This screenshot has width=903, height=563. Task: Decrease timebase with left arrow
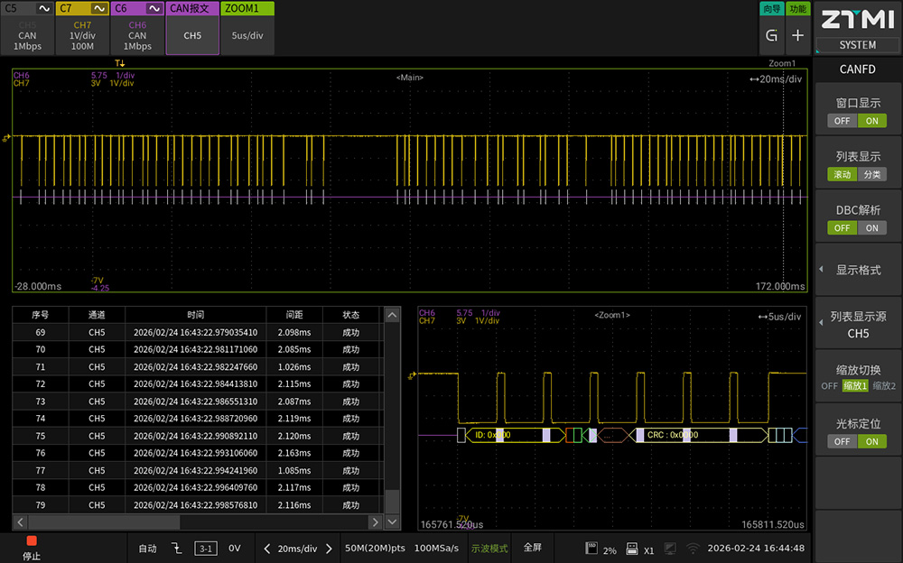[267, 548]
